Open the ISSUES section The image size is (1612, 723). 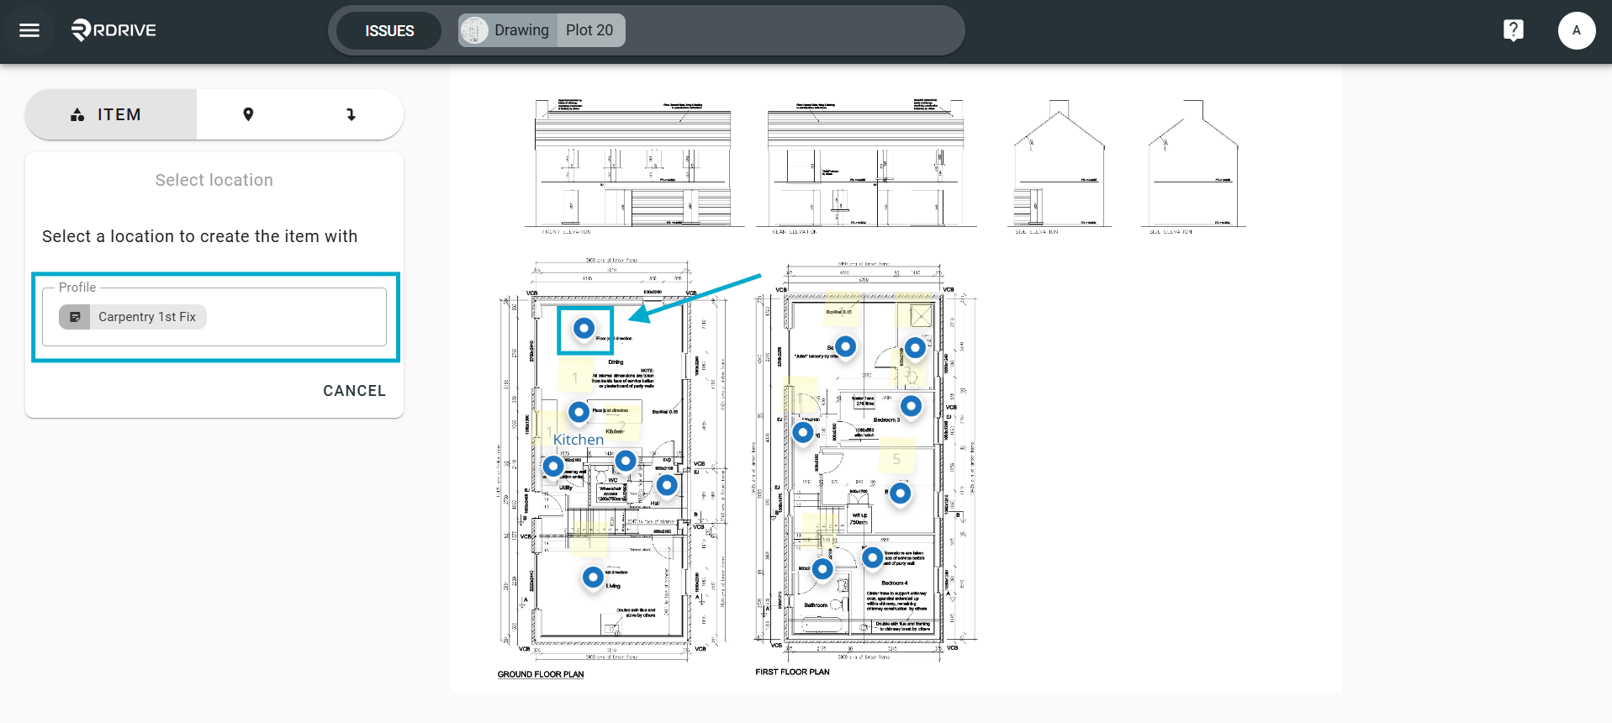389,30
